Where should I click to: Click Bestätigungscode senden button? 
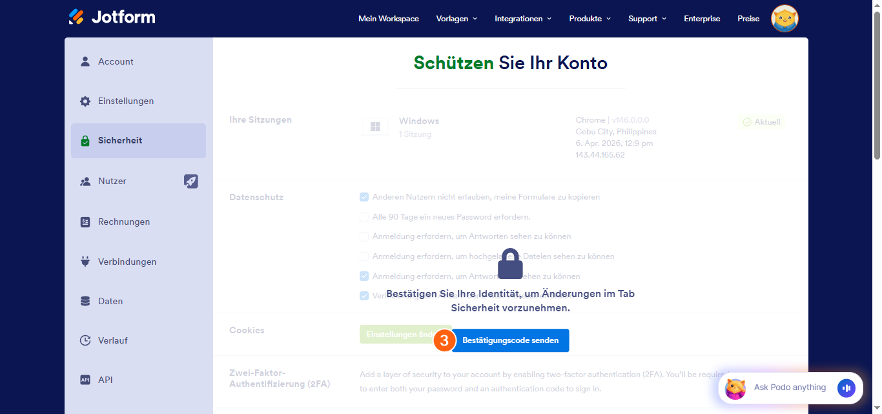point(510,340)
